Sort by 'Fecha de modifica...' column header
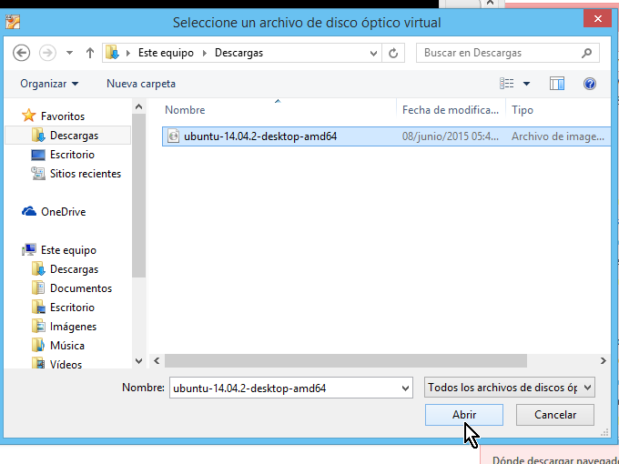Image resolution: width=619 pixels, height=464 pixels. click(451, 110)
